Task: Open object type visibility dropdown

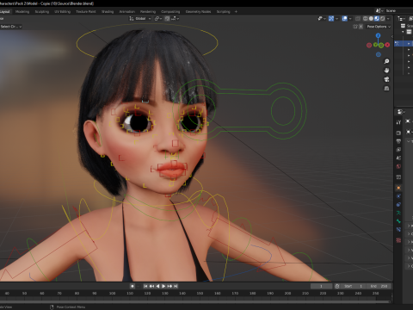Action: (x=322, y=18)
